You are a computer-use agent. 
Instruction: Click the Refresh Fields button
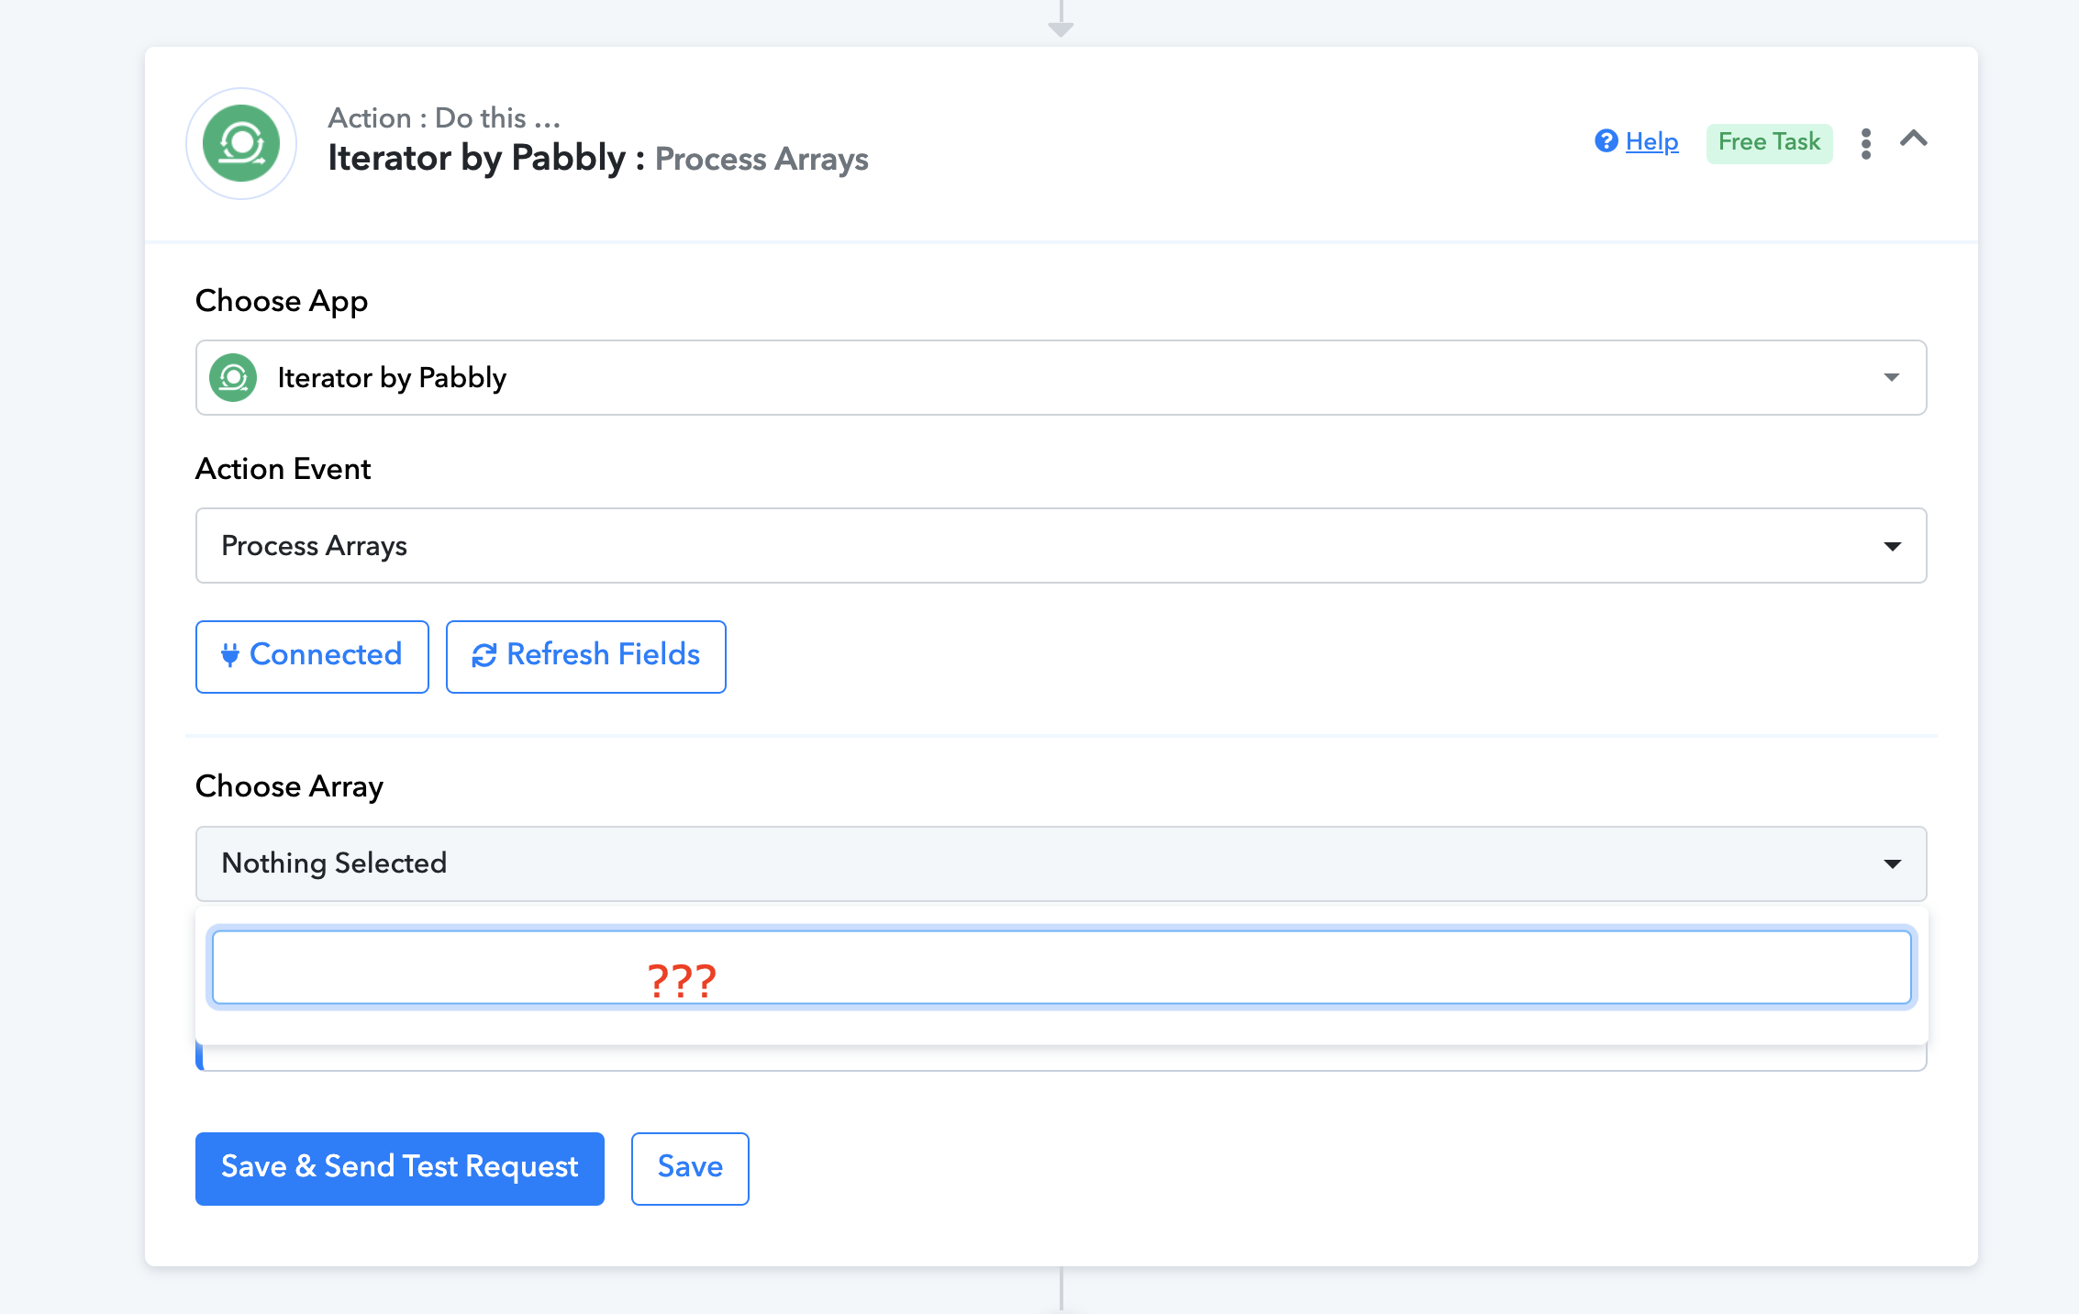click(x=585, y=656)
